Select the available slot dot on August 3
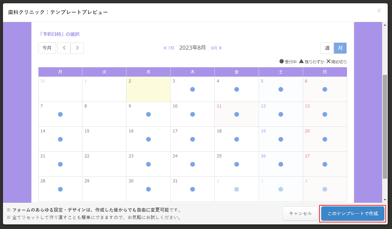This screenshot has height=229, width=392. (192, 89)
